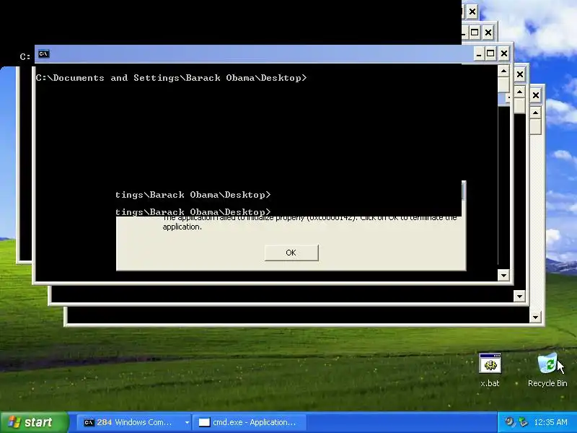Click the first system tray icon
The height and width of the screenshot is (433, 577).
pyautogui.click(x=510, y=422)
